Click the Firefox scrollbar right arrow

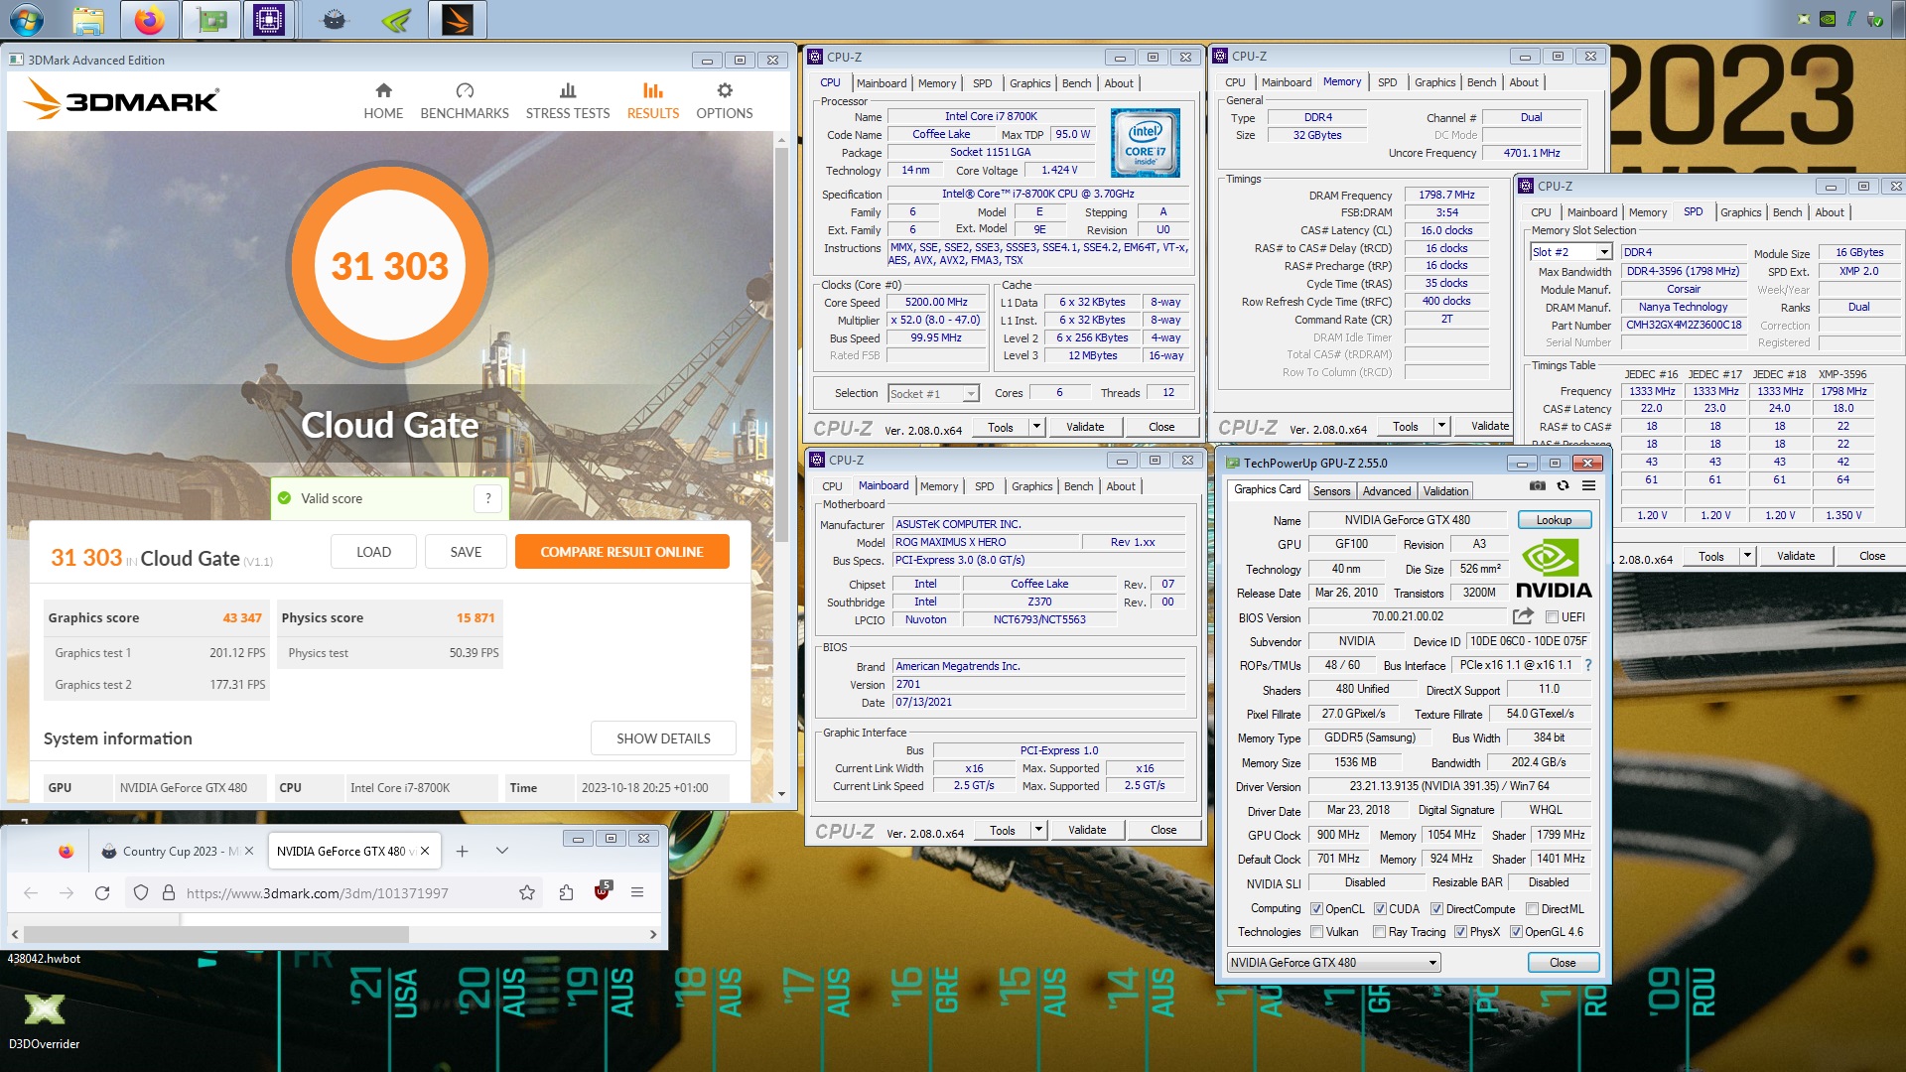click(652, 934)
